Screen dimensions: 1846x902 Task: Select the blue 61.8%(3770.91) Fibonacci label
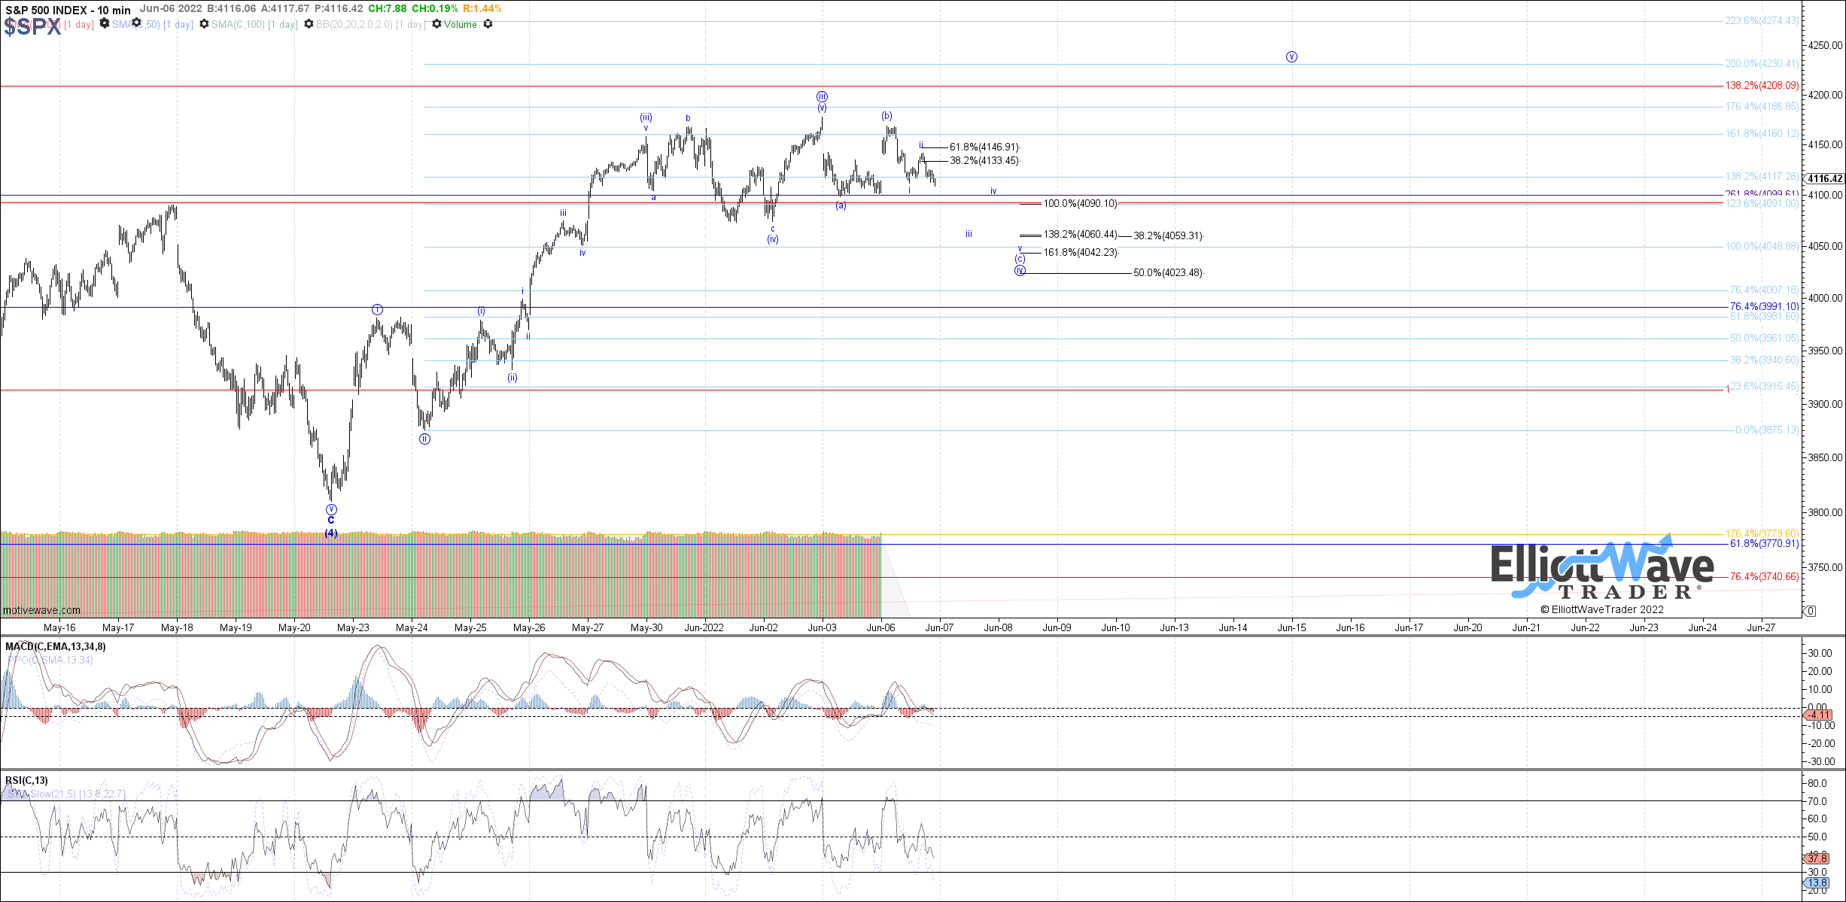(x=1764, y=544)
